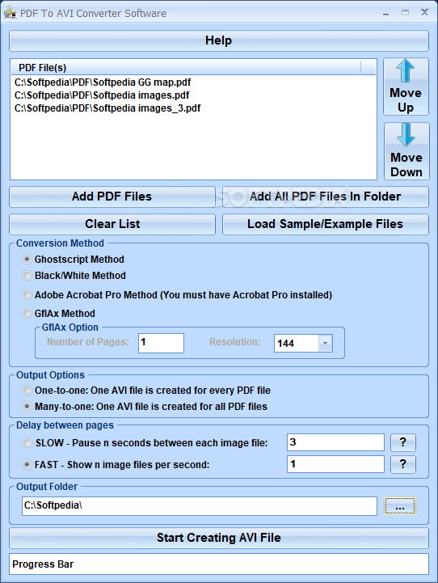
Task: Click the PDF File(s) column header
Action: tap(186, 68)
